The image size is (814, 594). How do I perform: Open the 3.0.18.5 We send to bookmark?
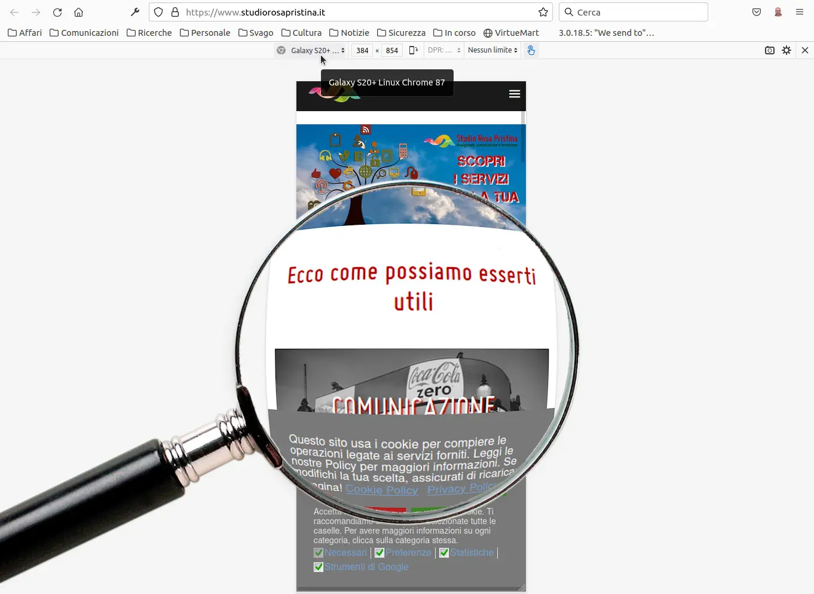[606, 33]
